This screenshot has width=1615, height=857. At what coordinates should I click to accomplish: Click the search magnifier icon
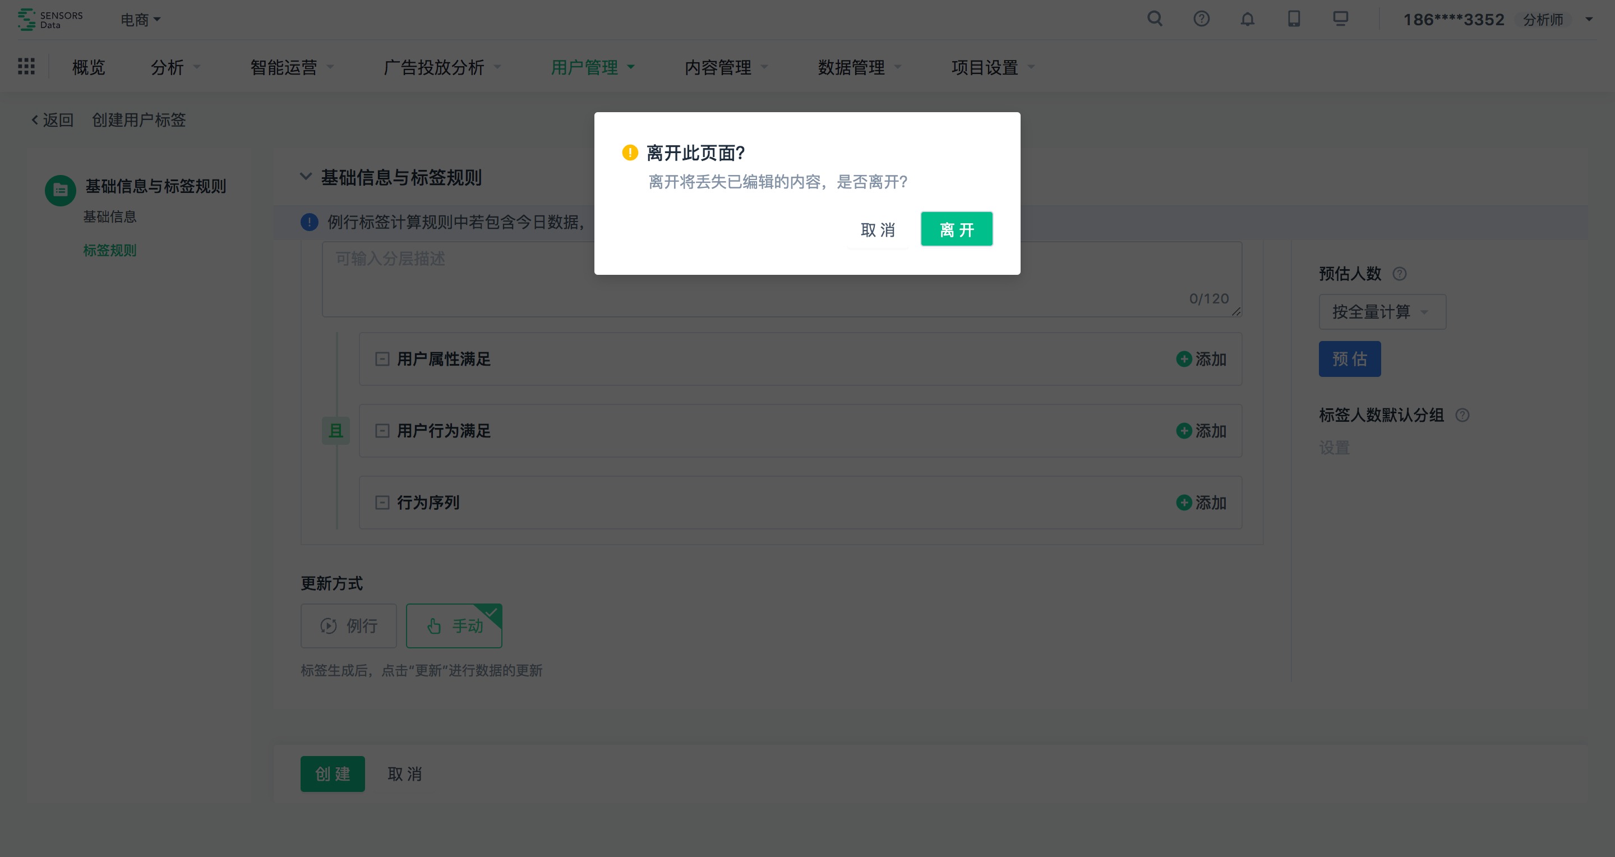[1155, 19]
